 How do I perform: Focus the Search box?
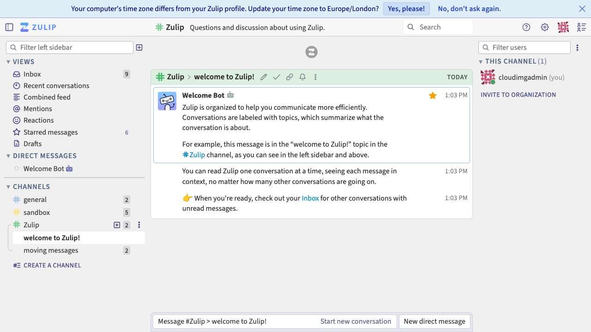[438, 27]
